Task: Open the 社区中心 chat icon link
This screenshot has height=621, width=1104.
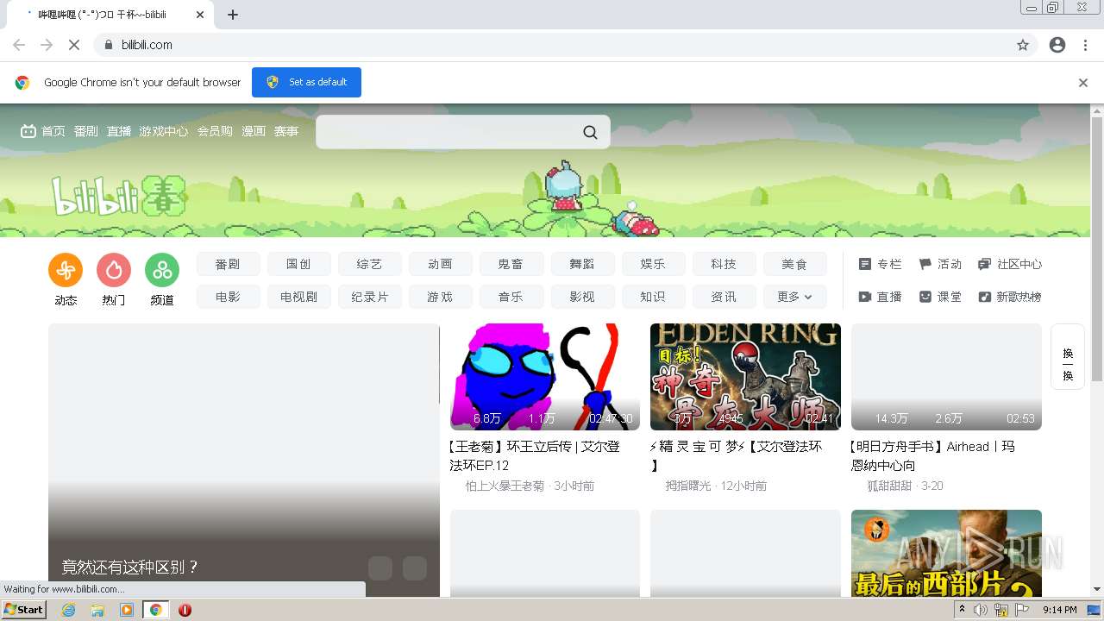Action: tap(1010, 264)
